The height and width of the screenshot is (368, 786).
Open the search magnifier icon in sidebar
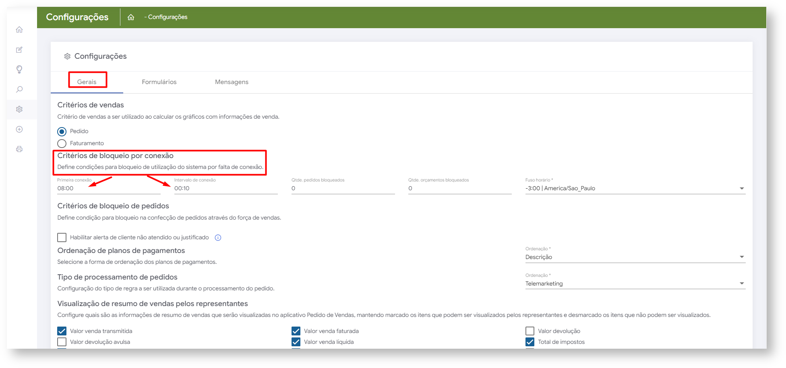[19, 89]
